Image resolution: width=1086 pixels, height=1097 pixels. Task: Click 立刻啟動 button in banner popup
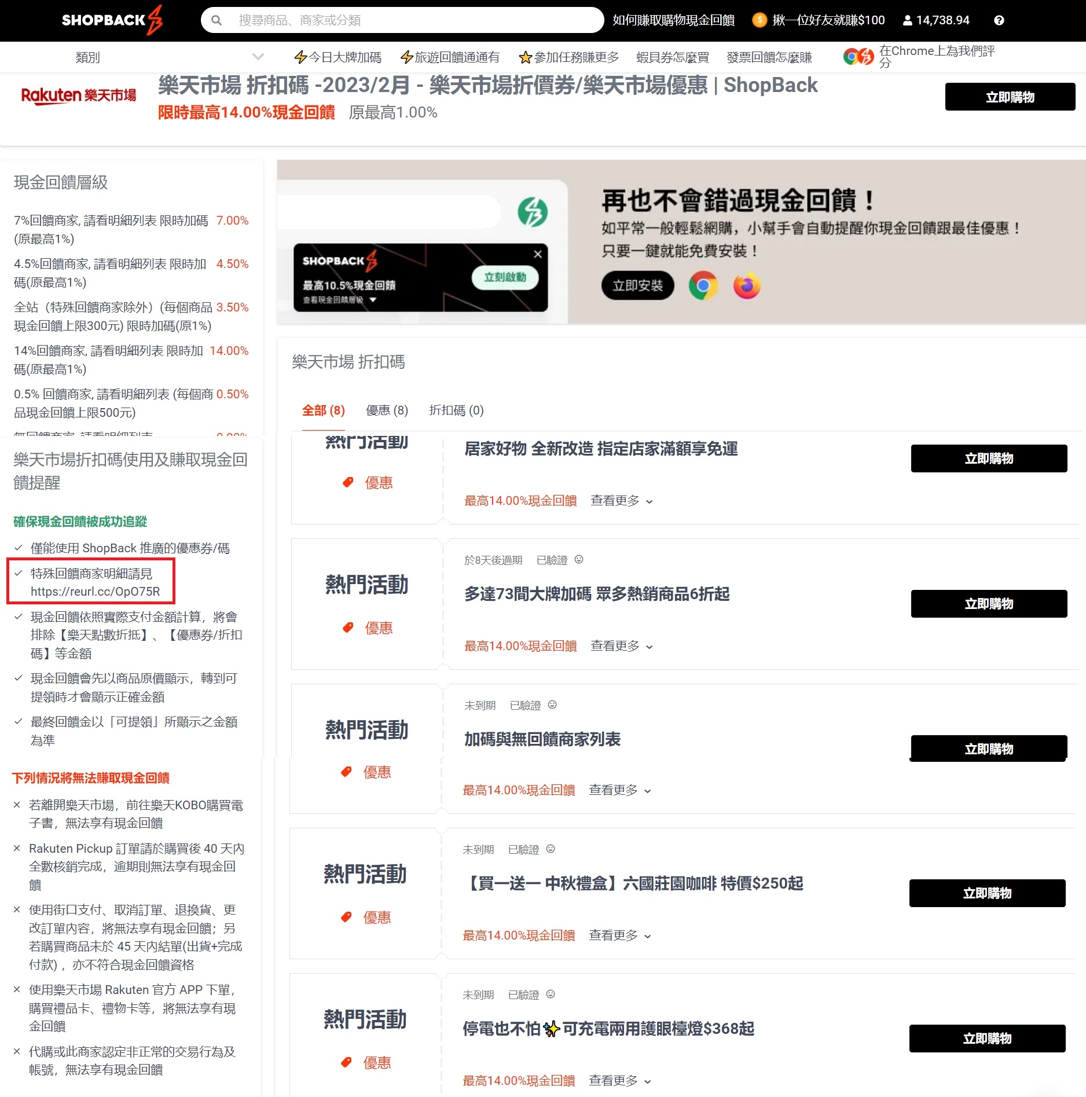(x=505, y=277)
